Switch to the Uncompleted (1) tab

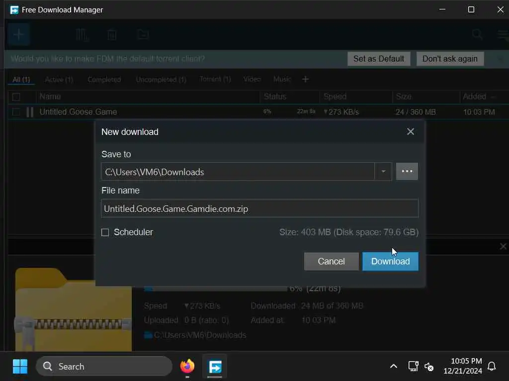[161, 80]
